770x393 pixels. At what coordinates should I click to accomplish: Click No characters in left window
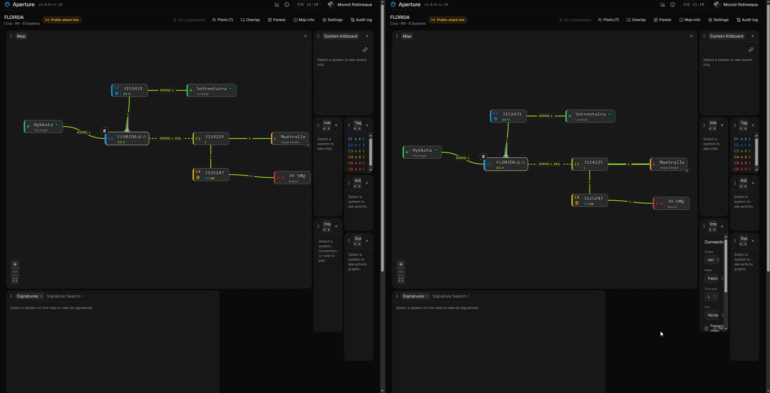[x=189, y=20]
